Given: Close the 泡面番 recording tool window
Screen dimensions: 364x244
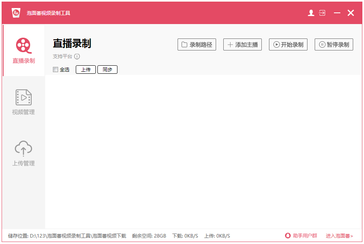Looking at the screenshot, I should point(351,13).
